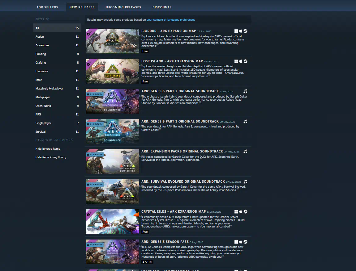Toggle Hide ignored items
Image resolution: width=356 pixels, height=271 pixels.
click(57, 149)
